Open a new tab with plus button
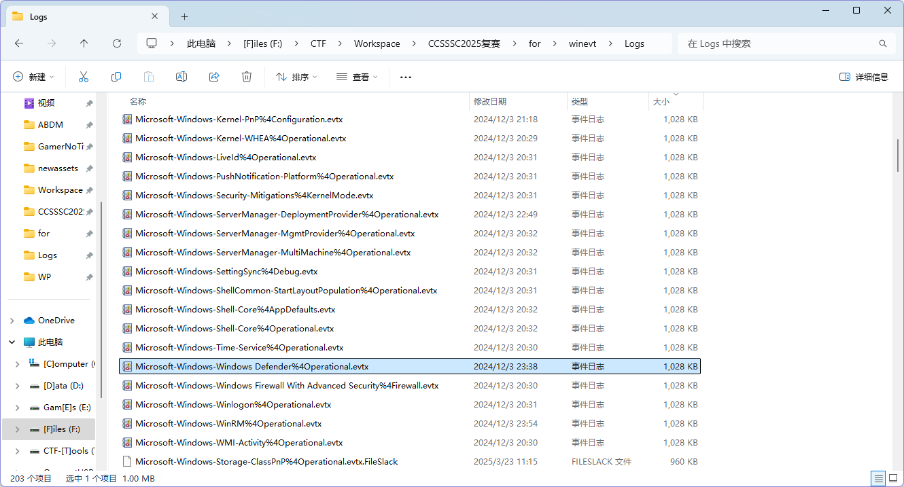The width and height of the screenshot is (904, 487). pos(184,16)
